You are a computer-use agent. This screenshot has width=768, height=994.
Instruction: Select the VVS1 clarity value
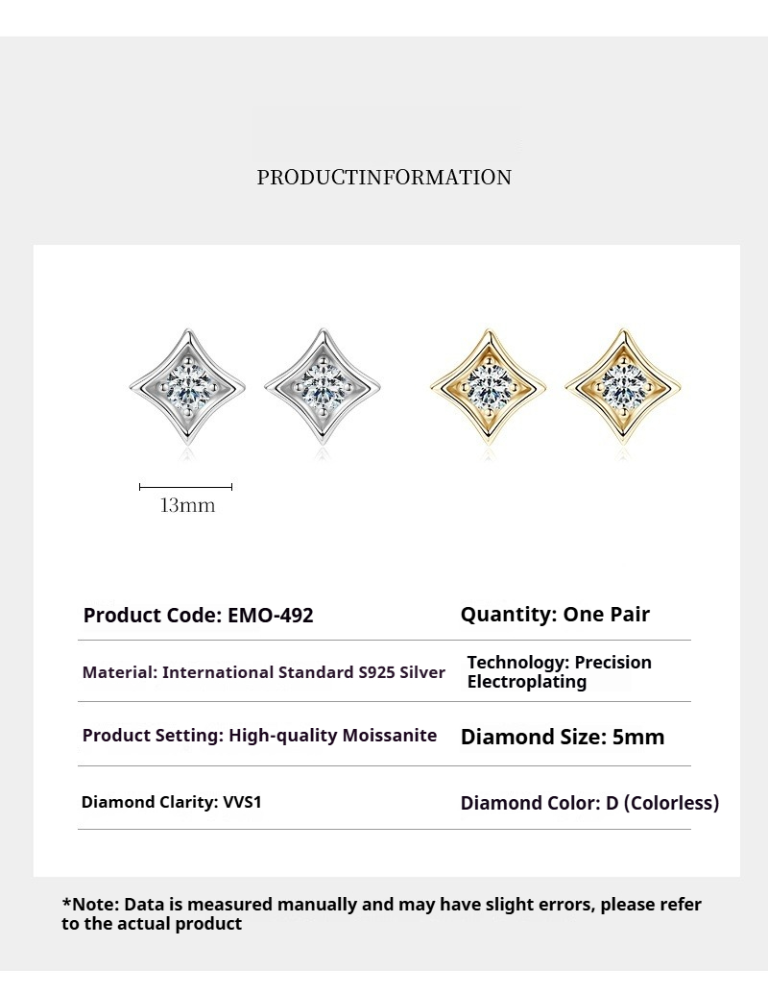(241, 802)
